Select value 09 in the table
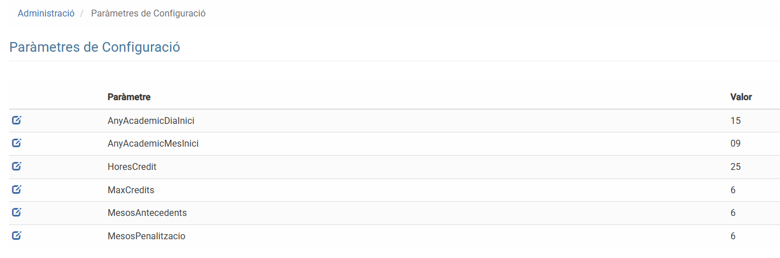Viewport: 780px width, 258px height. tap(735, 144)
